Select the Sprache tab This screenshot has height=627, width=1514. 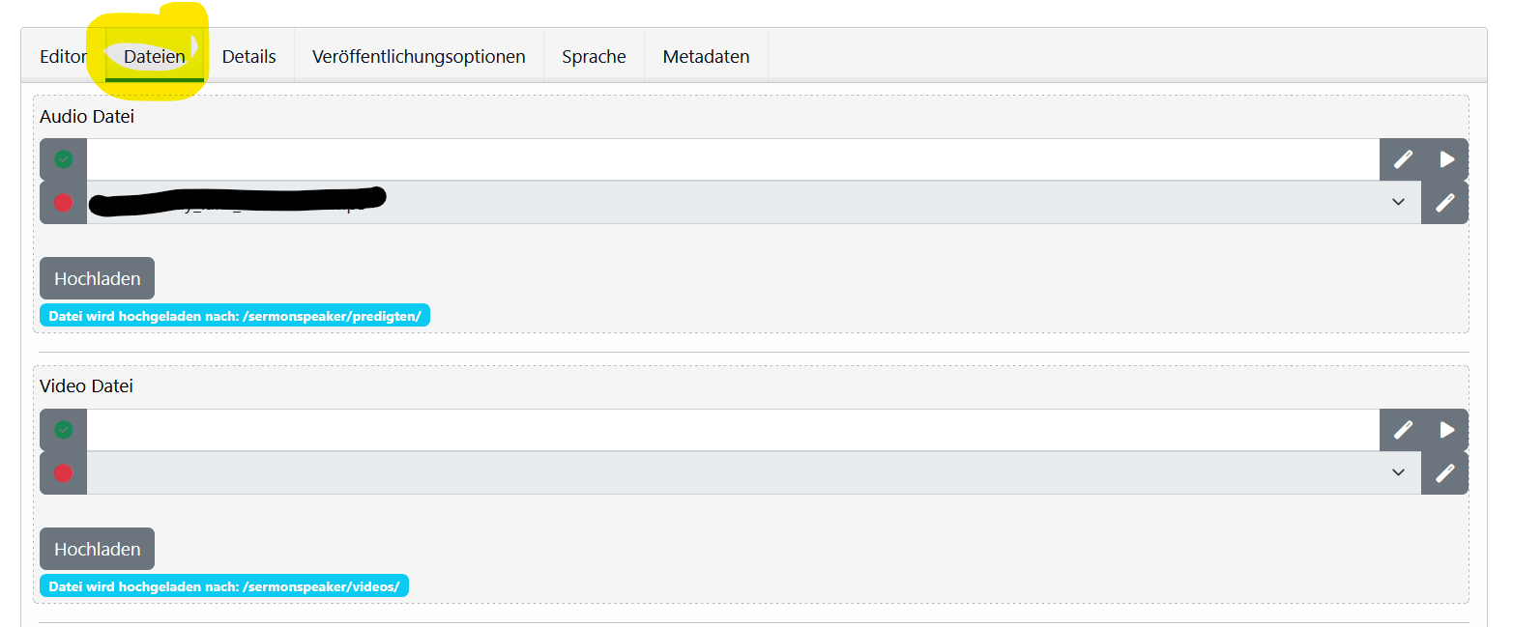pyautogui.click(x=594, y=57)
